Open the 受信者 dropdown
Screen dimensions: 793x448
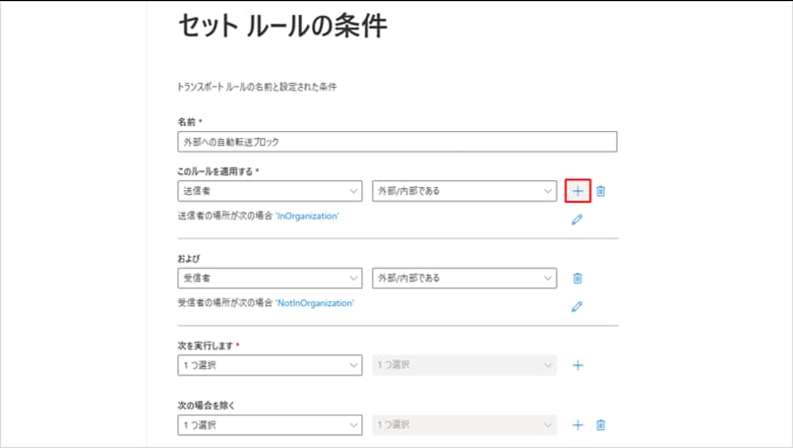270,279
